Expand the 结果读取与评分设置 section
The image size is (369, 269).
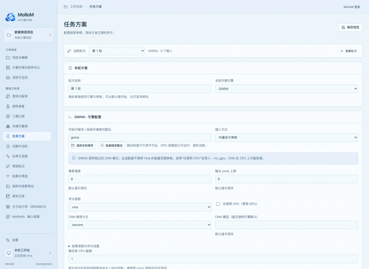[84, 246]
